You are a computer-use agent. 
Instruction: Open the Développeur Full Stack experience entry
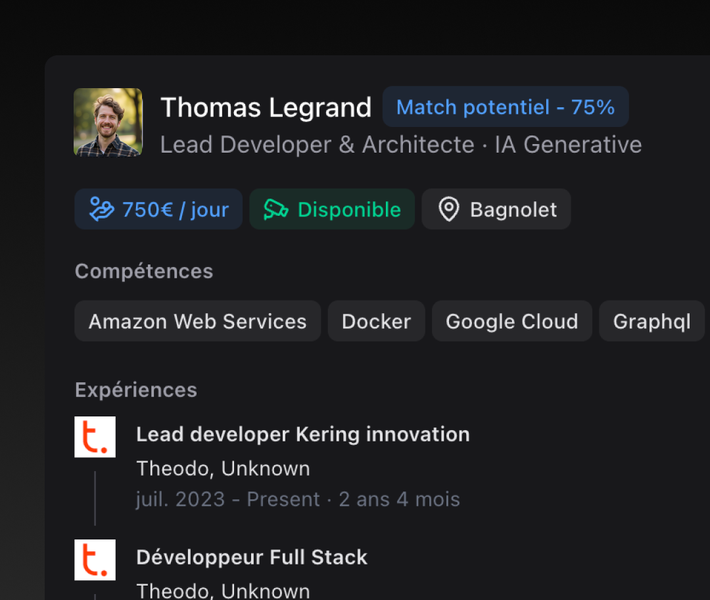click(x=251, y=557)
